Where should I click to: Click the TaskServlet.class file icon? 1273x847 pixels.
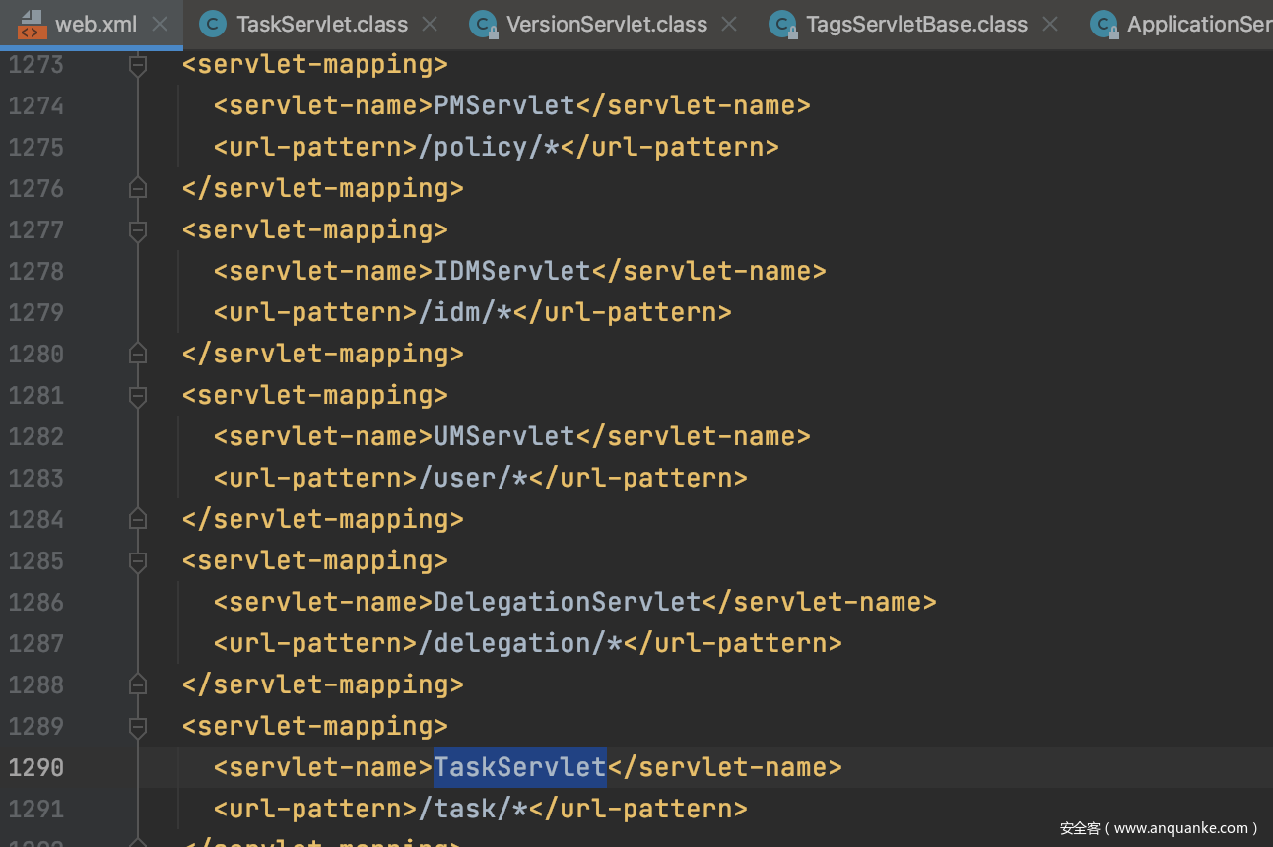coord(212,24)
